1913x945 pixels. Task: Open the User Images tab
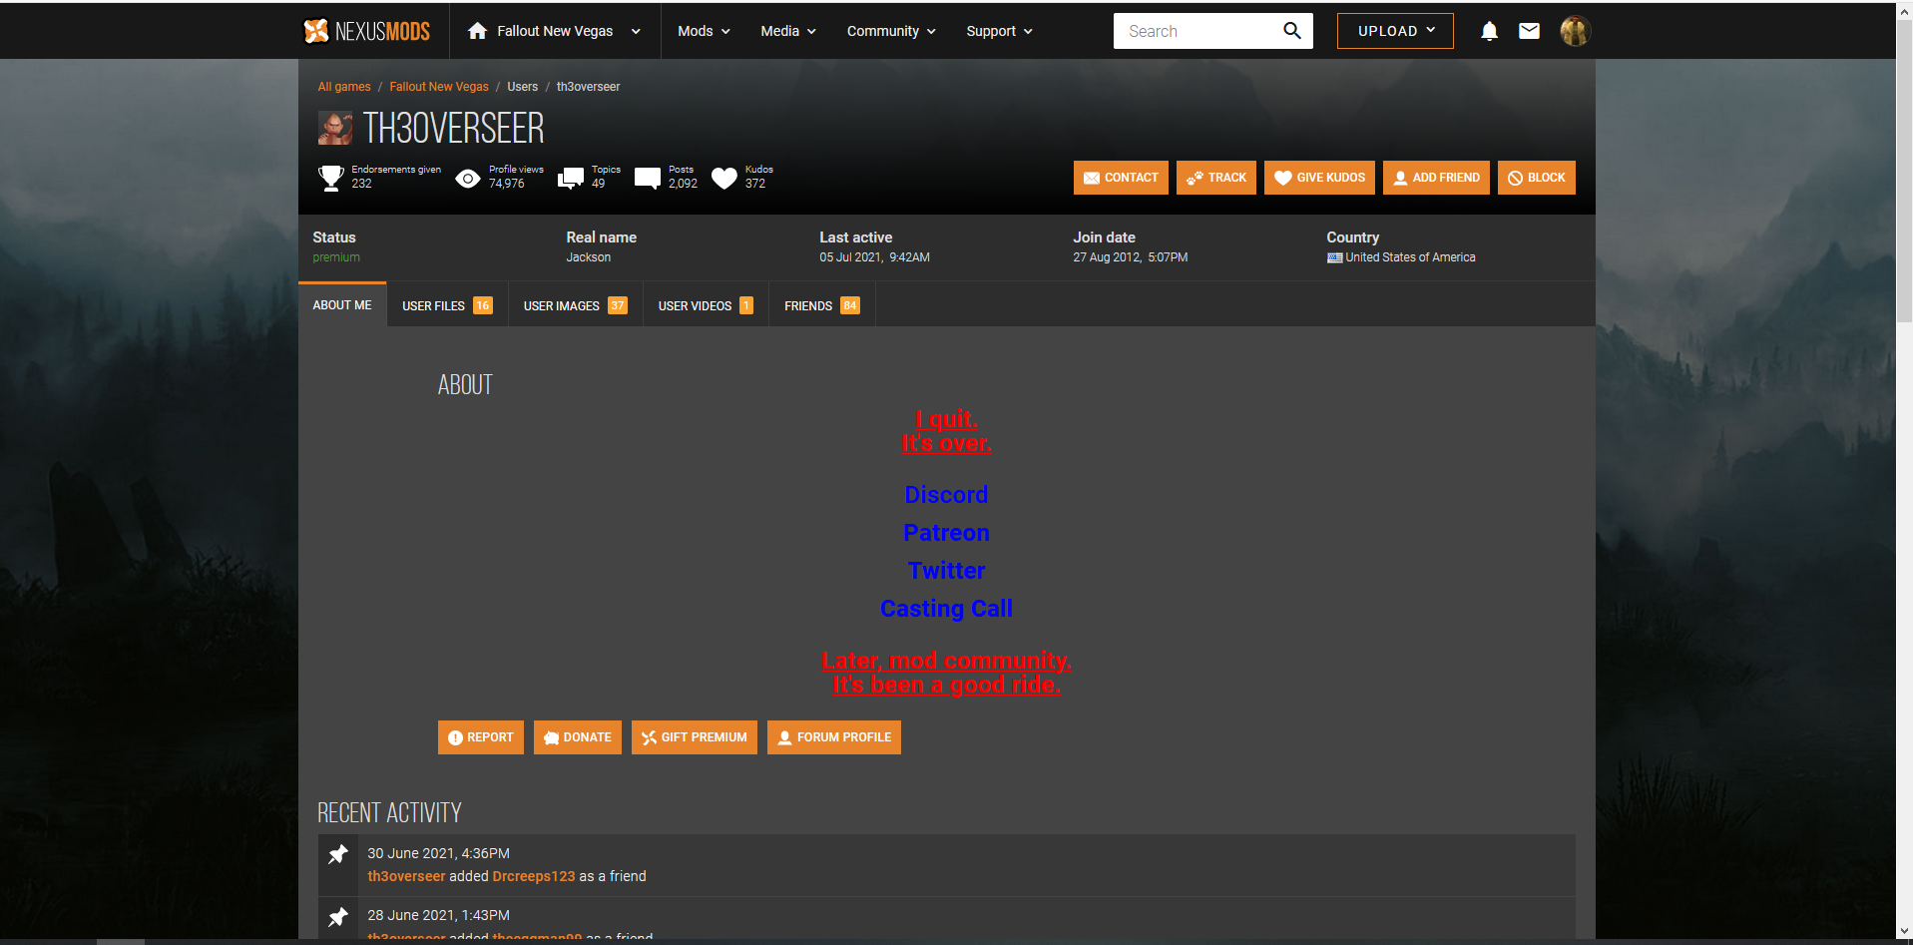(x=575, y=305)
